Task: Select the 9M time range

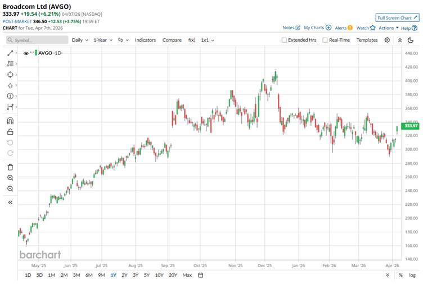Action: (101, 275)
